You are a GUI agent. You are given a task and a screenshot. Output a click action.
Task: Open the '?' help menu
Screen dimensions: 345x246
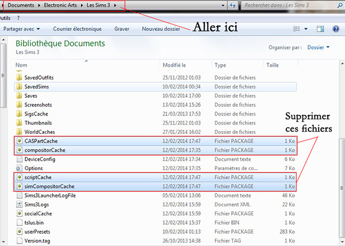pos(19,18)
